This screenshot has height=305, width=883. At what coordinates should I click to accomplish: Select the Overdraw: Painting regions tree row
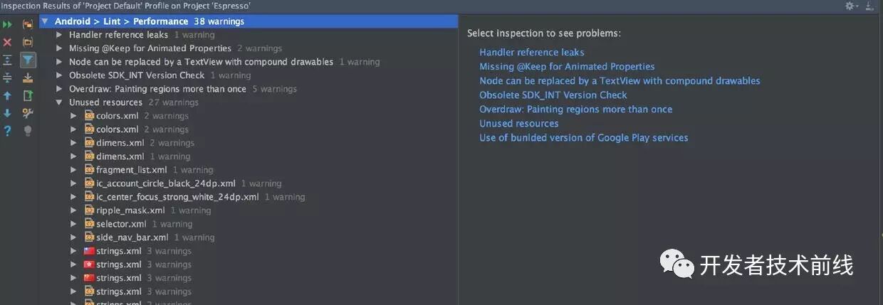coord(157,89)
